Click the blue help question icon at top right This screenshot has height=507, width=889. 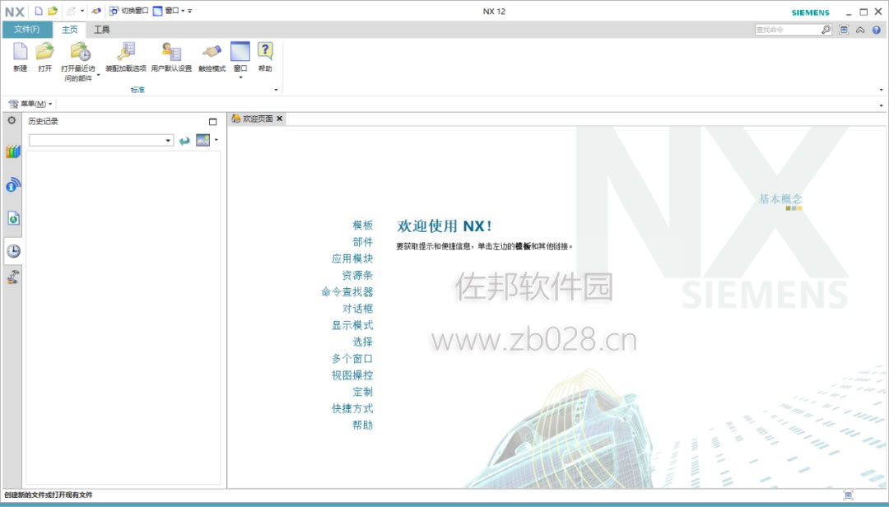pos(877,30)
